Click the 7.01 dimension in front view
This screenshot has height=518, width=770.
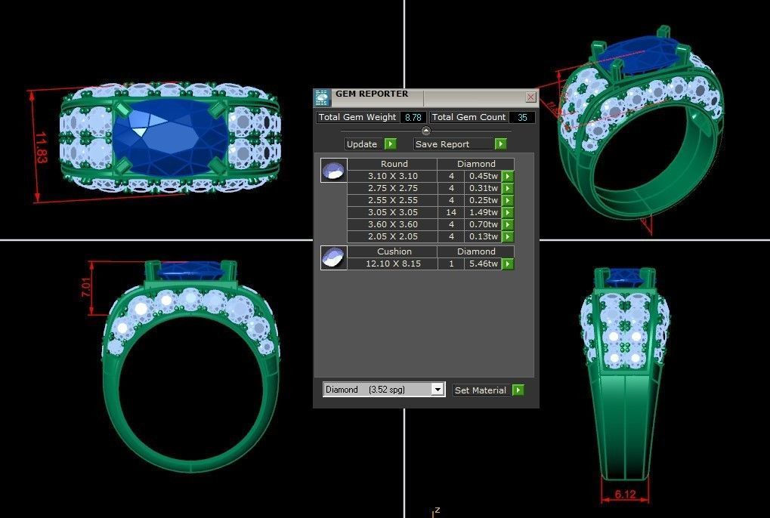[86, 287]
